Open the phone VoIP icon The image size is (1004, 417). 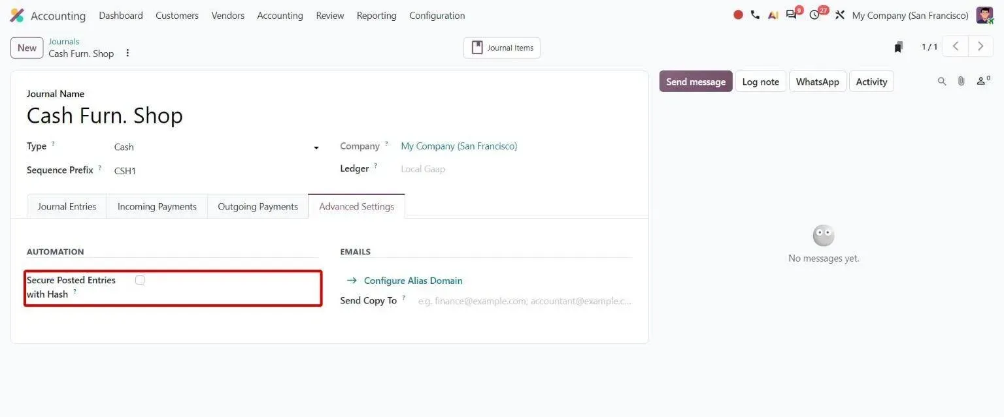755,15
